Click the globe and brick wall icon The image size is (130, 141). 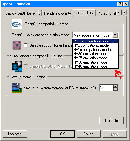tap(17, 66)
